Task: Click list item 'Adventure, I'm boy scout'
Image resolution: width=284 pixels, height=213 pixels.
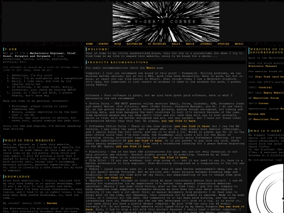Action: 32,75
